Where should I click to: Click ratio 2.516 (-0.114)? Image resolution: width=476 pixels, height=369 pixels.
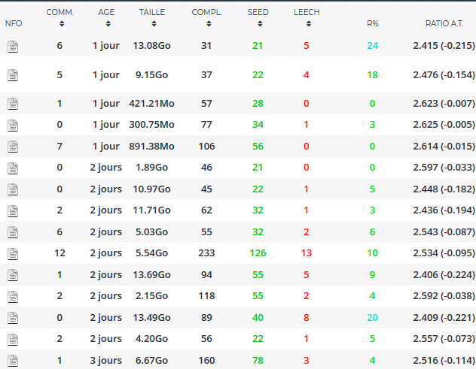click(444, 361)
